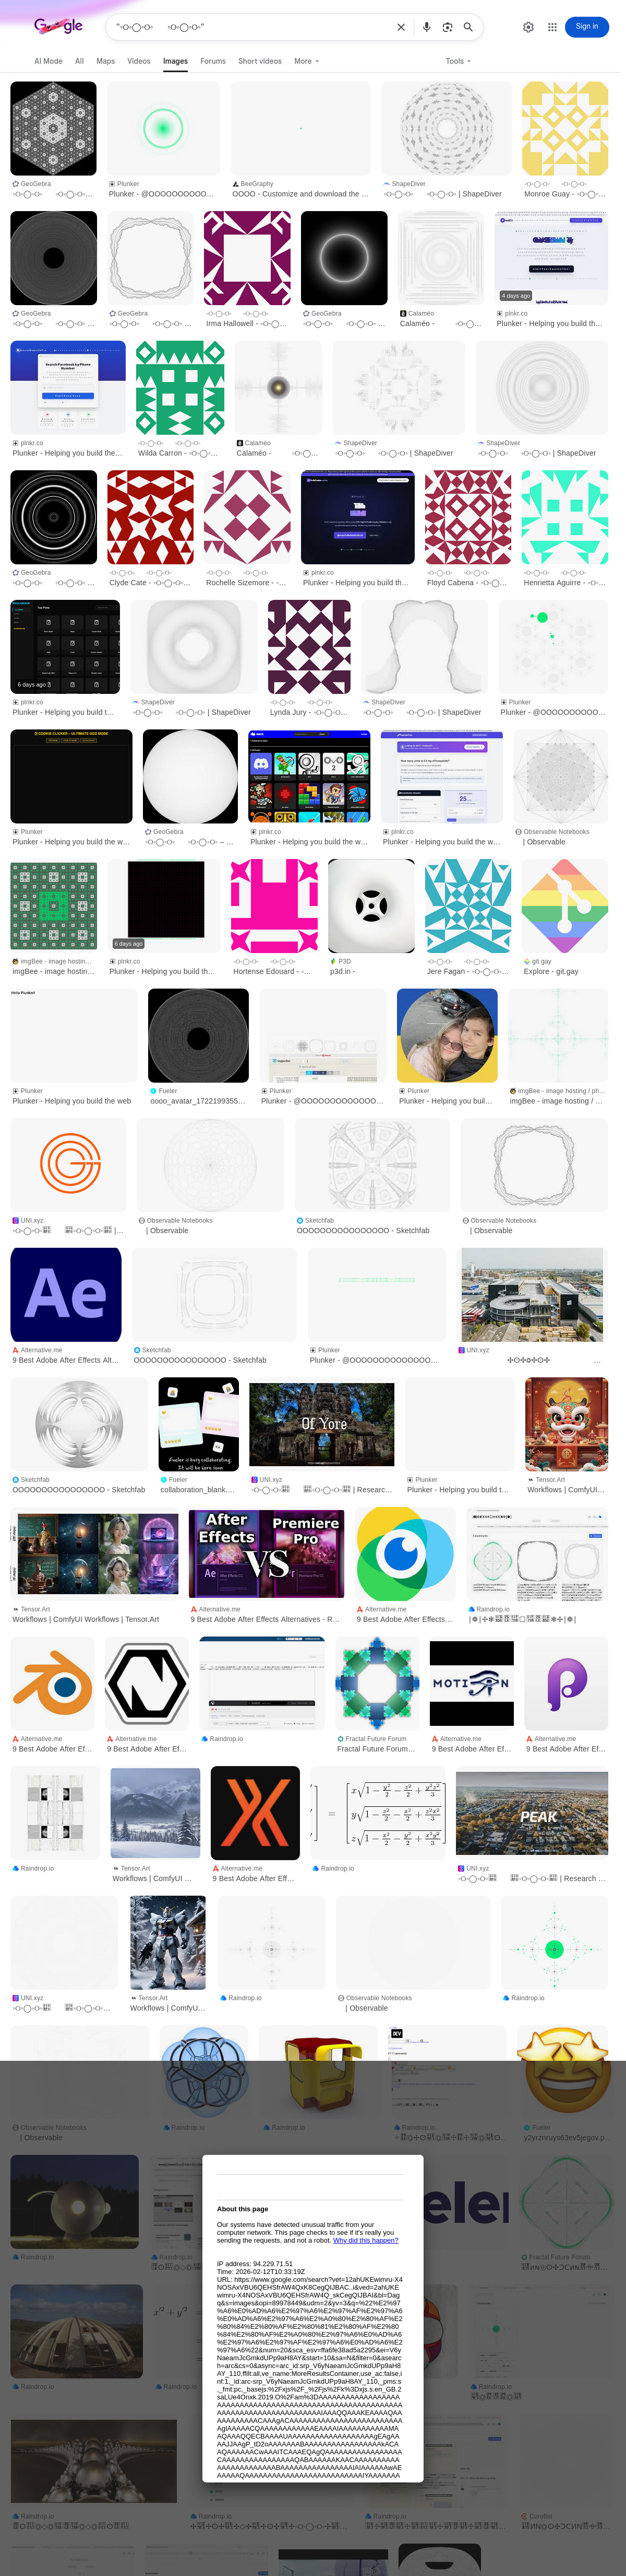Click the Sign in button
This screenshot has width=626, height=2576.
(586, 27)
